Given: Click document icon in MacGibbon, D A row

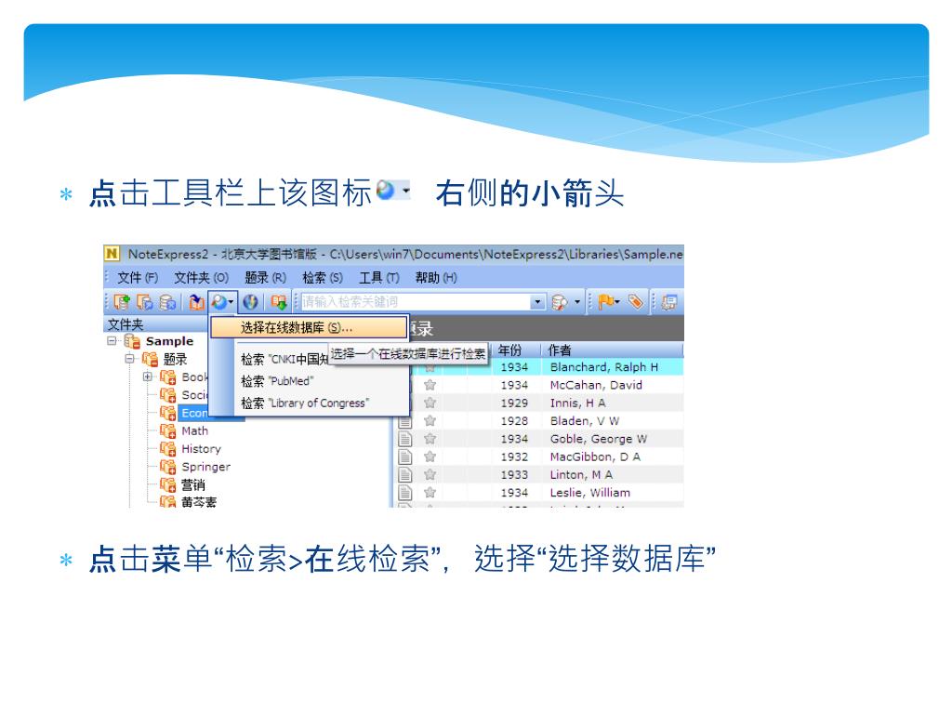Looking at the screenshot, I should click(405, 456).
